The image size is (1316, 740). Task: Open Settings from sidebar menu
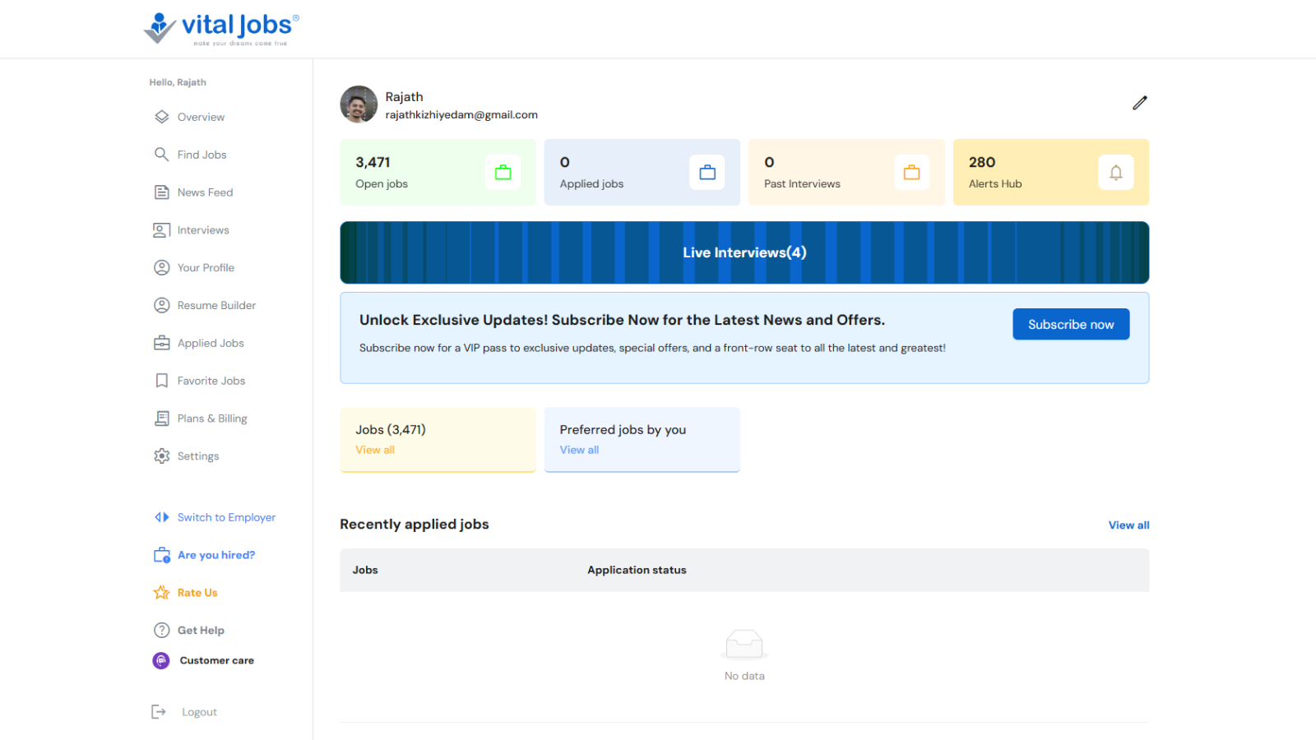tap(198, 456)
